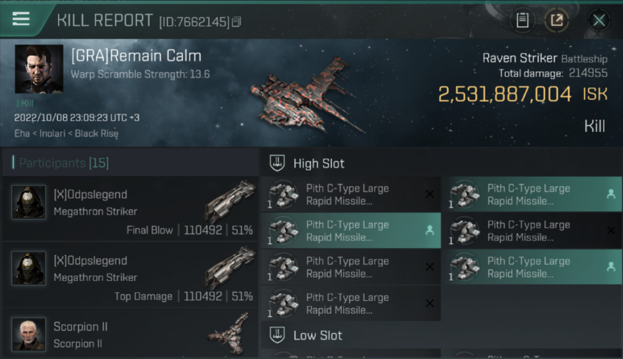Open the clipboard report icon
The image size is (623, 359).
(522, 20)
